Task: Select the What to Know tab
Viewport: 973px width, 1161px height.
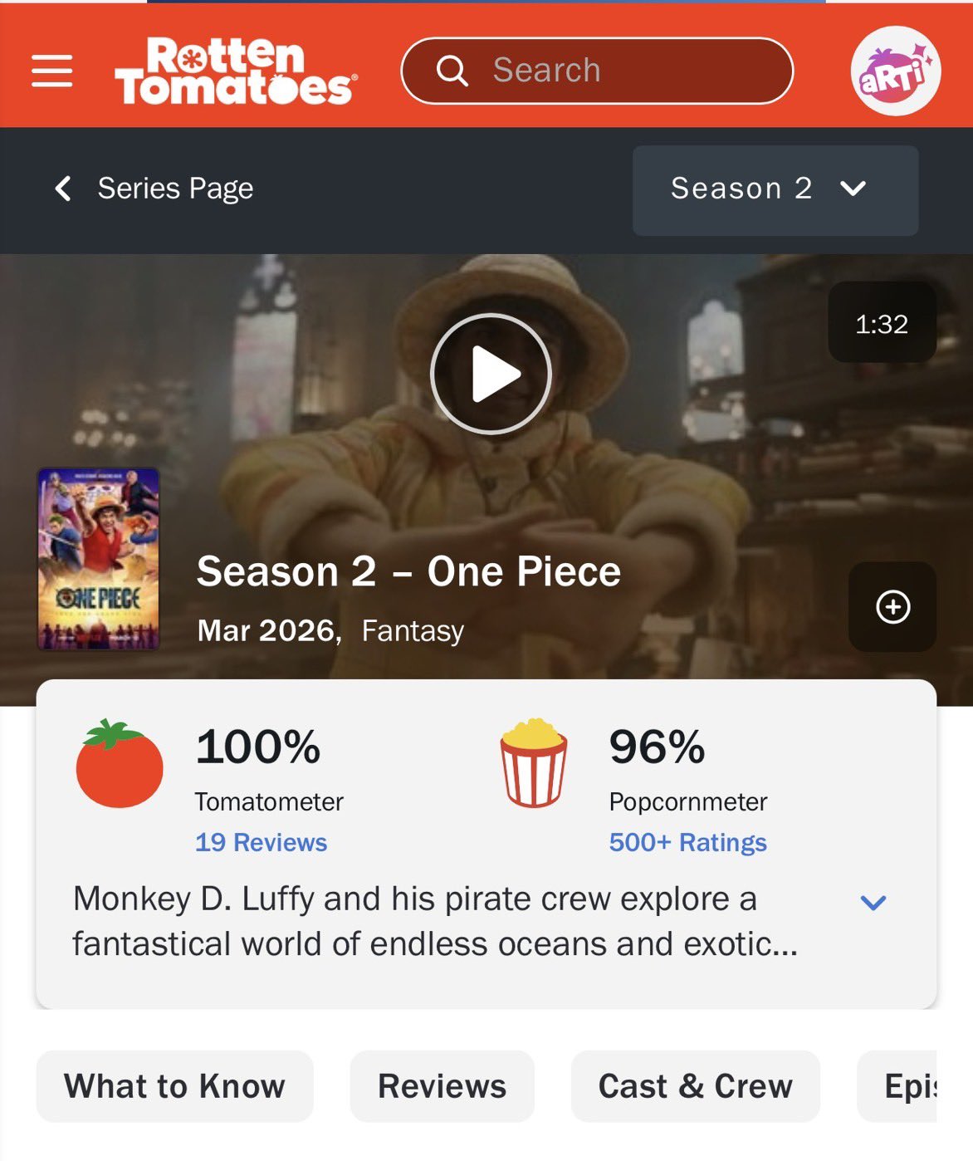Action: (x=174, y=1086)
